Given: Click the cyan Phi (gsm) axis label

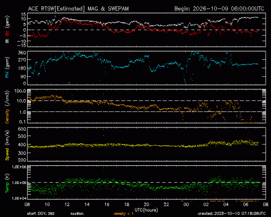Looking at the screenshot, I should click(x=7, y=68).
